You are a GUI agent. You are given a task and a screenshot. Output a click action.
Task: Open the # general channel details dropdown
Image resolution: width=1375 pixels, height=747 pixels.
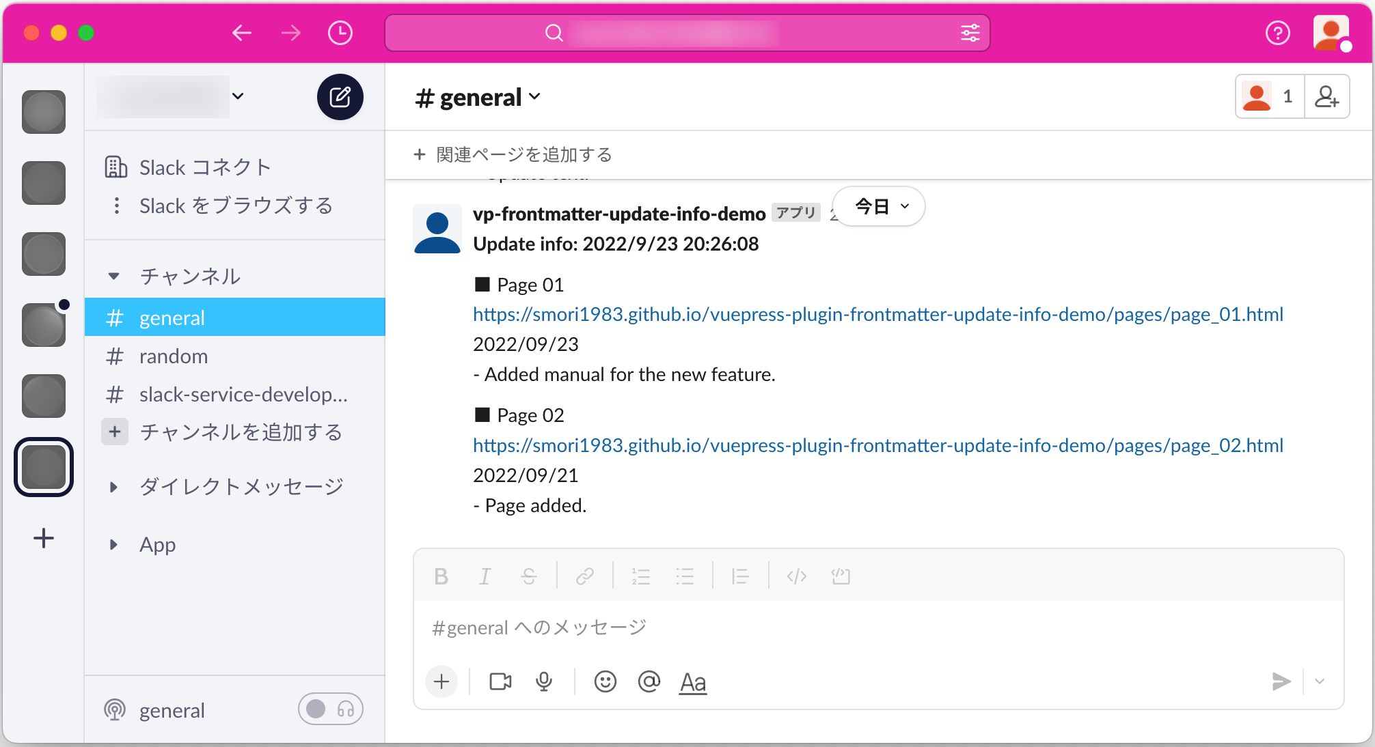point(478,98)
